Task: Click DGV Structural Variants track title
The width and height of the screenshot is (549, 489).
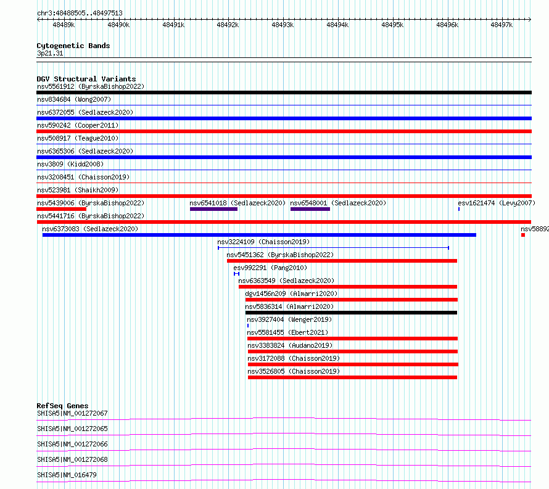Action: coord(86,79)
